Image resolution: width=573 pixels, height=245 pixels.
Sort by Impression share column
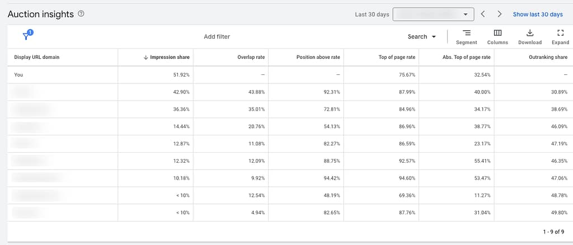pyautogui.click(x=170, y=57)
